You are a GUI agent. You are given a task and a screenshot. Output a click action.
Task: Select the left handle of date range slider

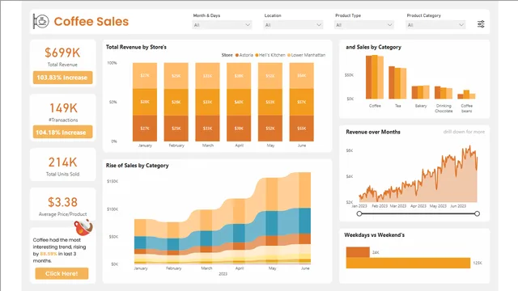pyautogui.click(x=359, y=213)
